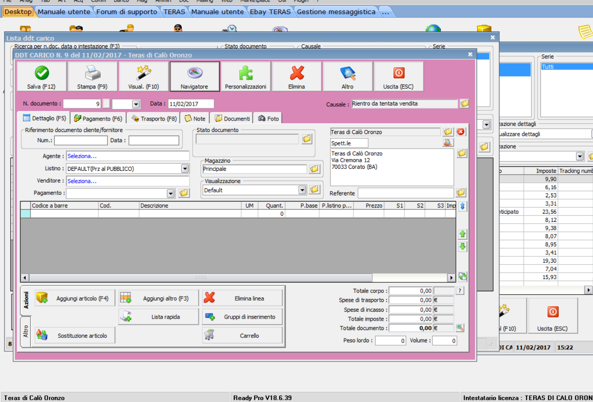The height and width of the screenshot is (402, 593).
Task: Delete the document with Elimina
Action: 297,76
